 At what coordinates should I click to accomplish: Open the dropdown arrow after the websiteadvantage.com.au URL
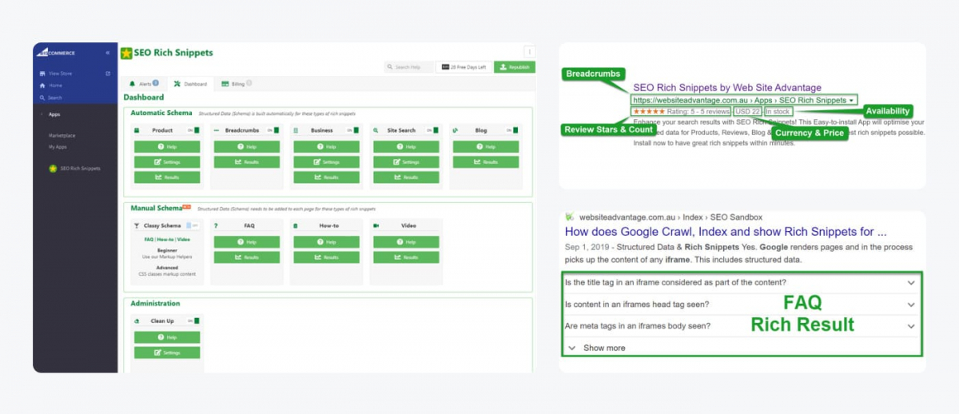(853, 100)
